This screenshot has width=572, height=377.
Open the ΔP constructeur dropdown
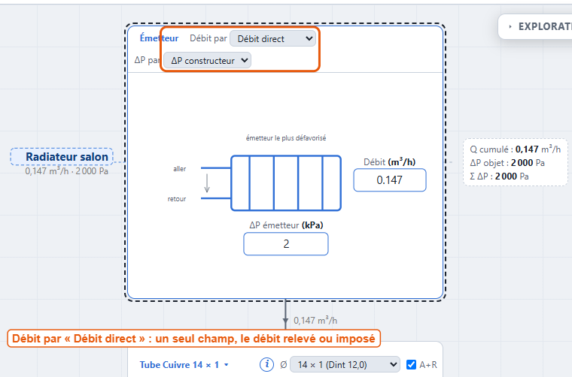pos(207,60)
